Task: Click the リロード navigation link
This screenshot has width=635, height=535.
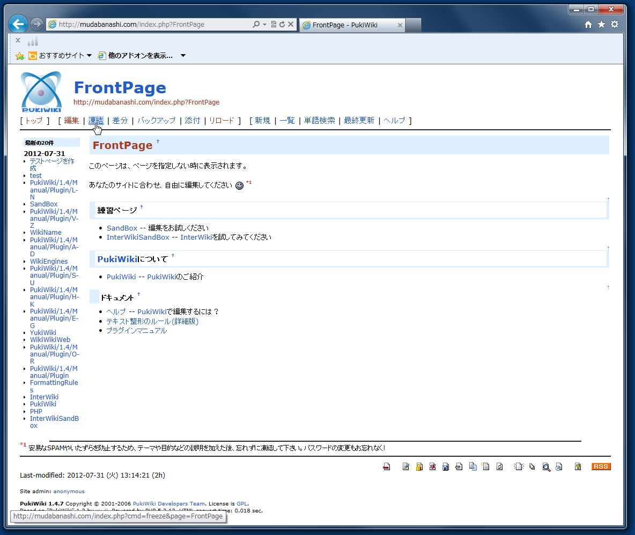Action: tap(221, 120)
